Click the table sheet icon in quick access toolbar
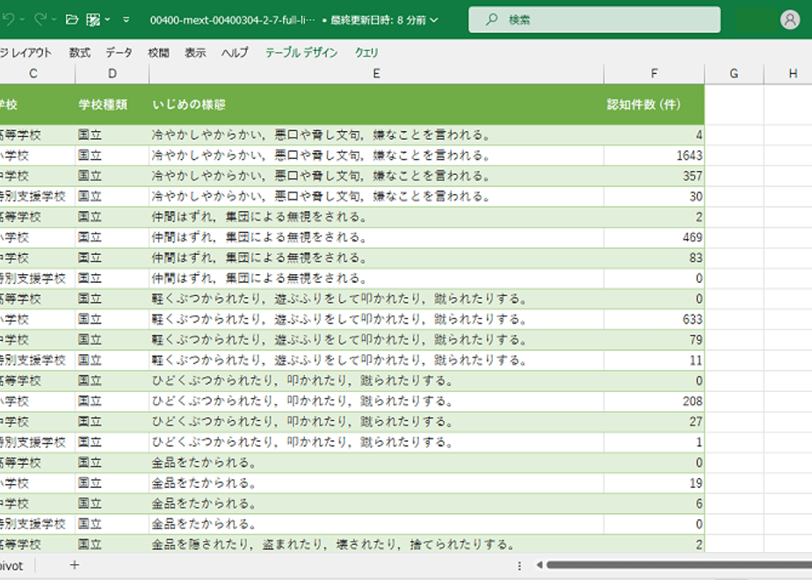The image size is (812, 580). pos(93,19)
